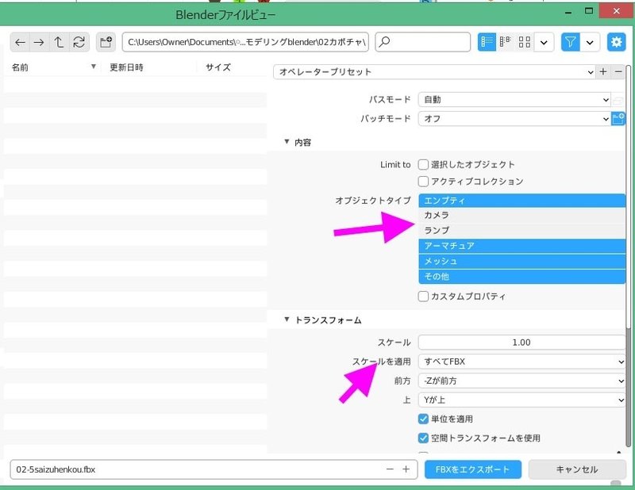Image resolution: width=635 pixels, height=490 pixels.
Task: Open オペレータープリセット dropdown
Action: [x=434, y=71]
